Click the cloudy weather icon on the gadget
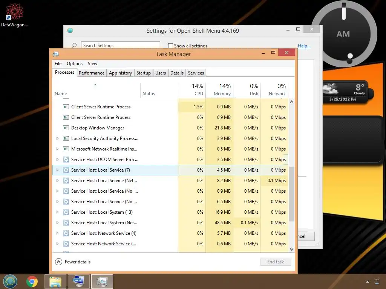Image resolution: width=386 pixels, height=289 pixels. point(331,89)
